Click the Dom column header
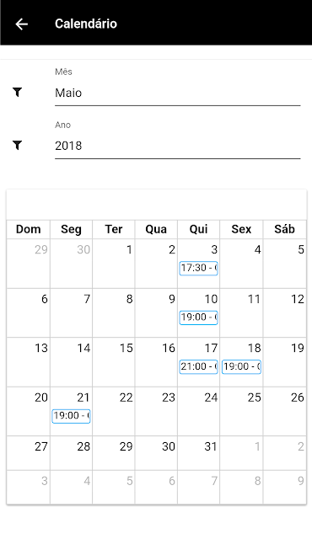This screenshot has height=539, width=312. click(x=28, y=229)
